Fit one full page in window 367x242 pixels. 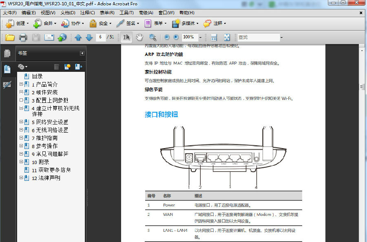click(227, 37)
